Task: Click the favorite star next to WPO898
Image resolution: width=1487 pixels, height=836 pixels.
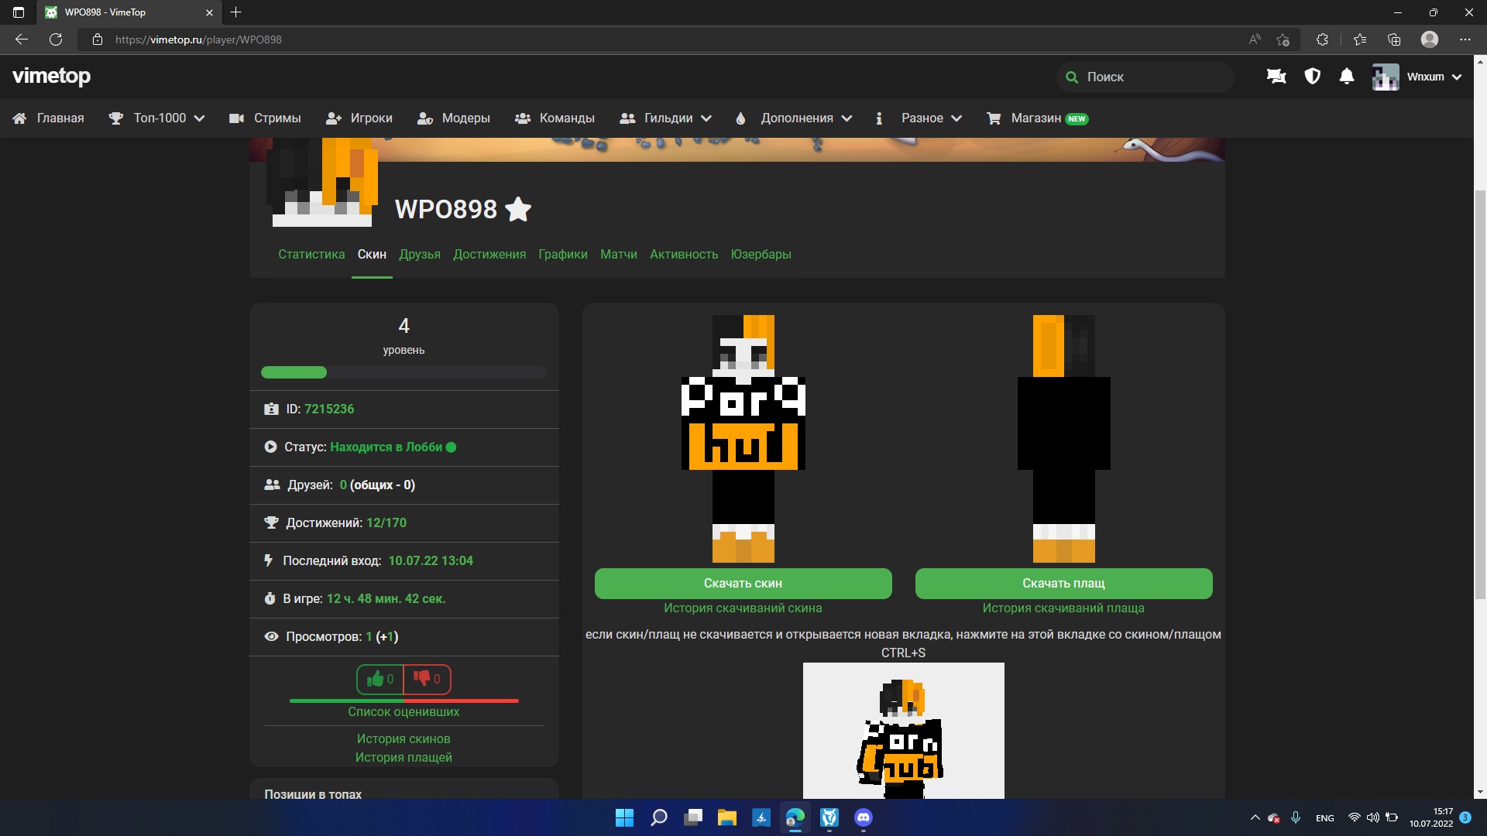Action: click(x=517, y=209)
